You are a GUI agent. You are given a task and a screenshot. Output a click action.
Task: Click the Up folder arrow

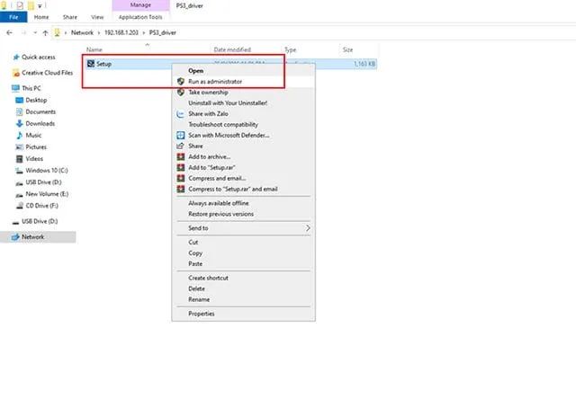(44, 33)
